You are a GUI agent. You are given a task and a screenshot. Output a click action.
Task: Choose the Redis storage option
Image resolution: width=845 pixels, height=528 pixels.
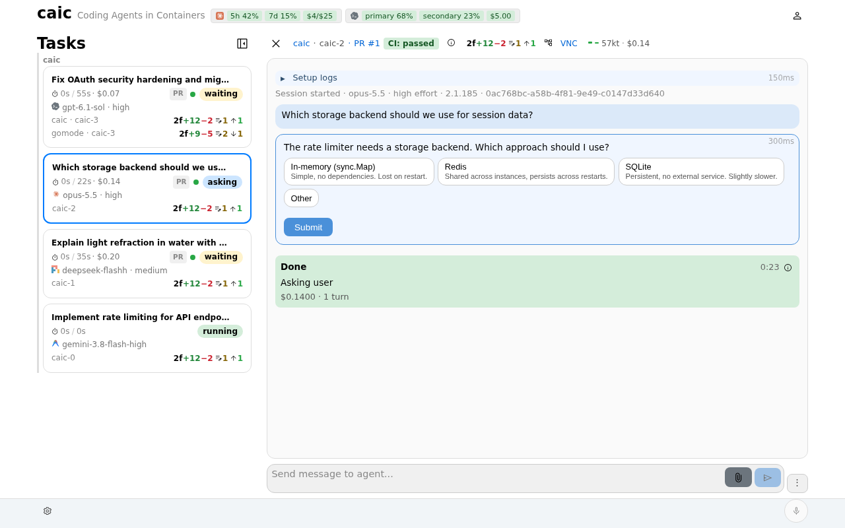(x=526, y=172)
